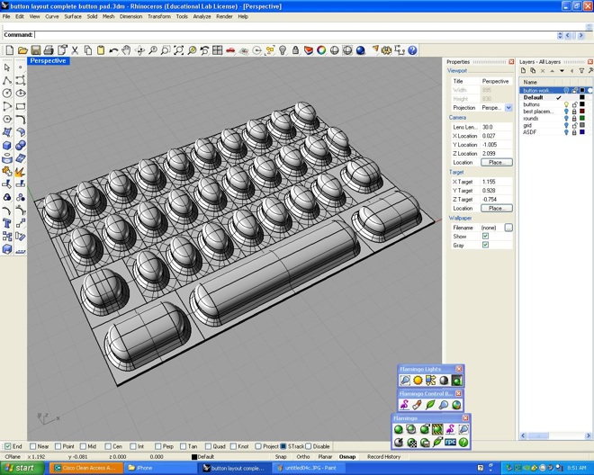
Task: Open the Render menu
Action: pyautogui.click(x=224, y=16)
